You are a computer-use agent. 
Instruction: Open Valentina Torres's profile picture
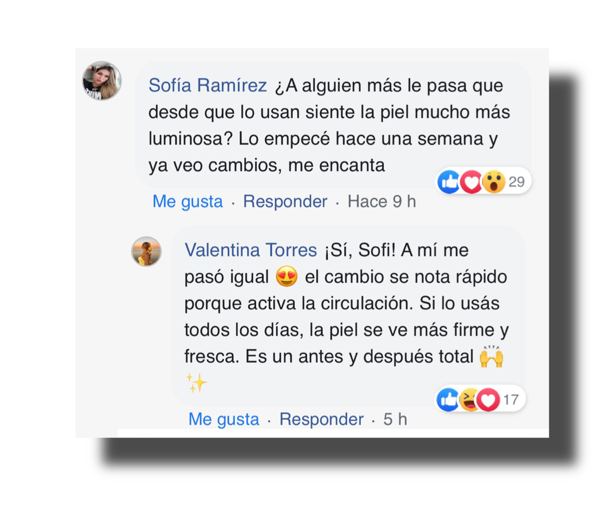pyautogui.click(x=146, y=252)
